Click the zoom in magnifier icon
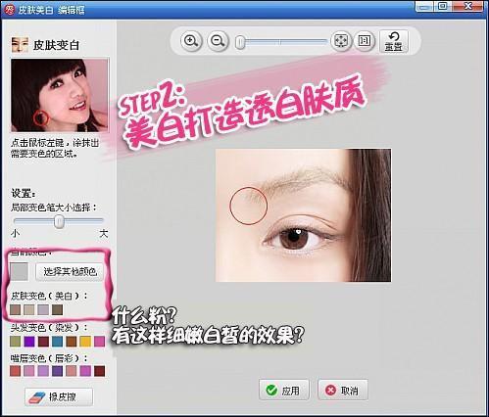The image size is (489, 417). coord(191,41)
